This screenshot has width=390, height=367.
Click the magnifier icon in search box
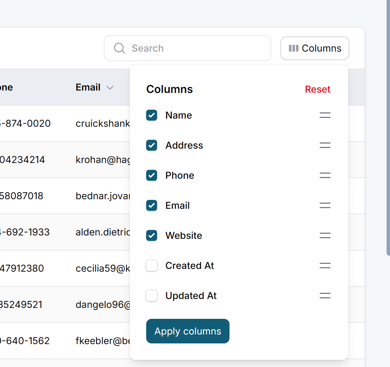tap(120, 48)
